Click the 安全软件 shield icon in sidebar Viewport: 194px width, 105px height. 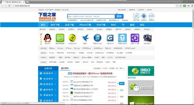click(x=41, y=79)
